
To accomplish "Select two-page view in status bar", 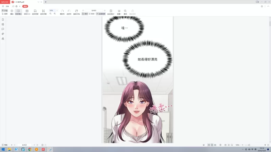I will point(215,145).
